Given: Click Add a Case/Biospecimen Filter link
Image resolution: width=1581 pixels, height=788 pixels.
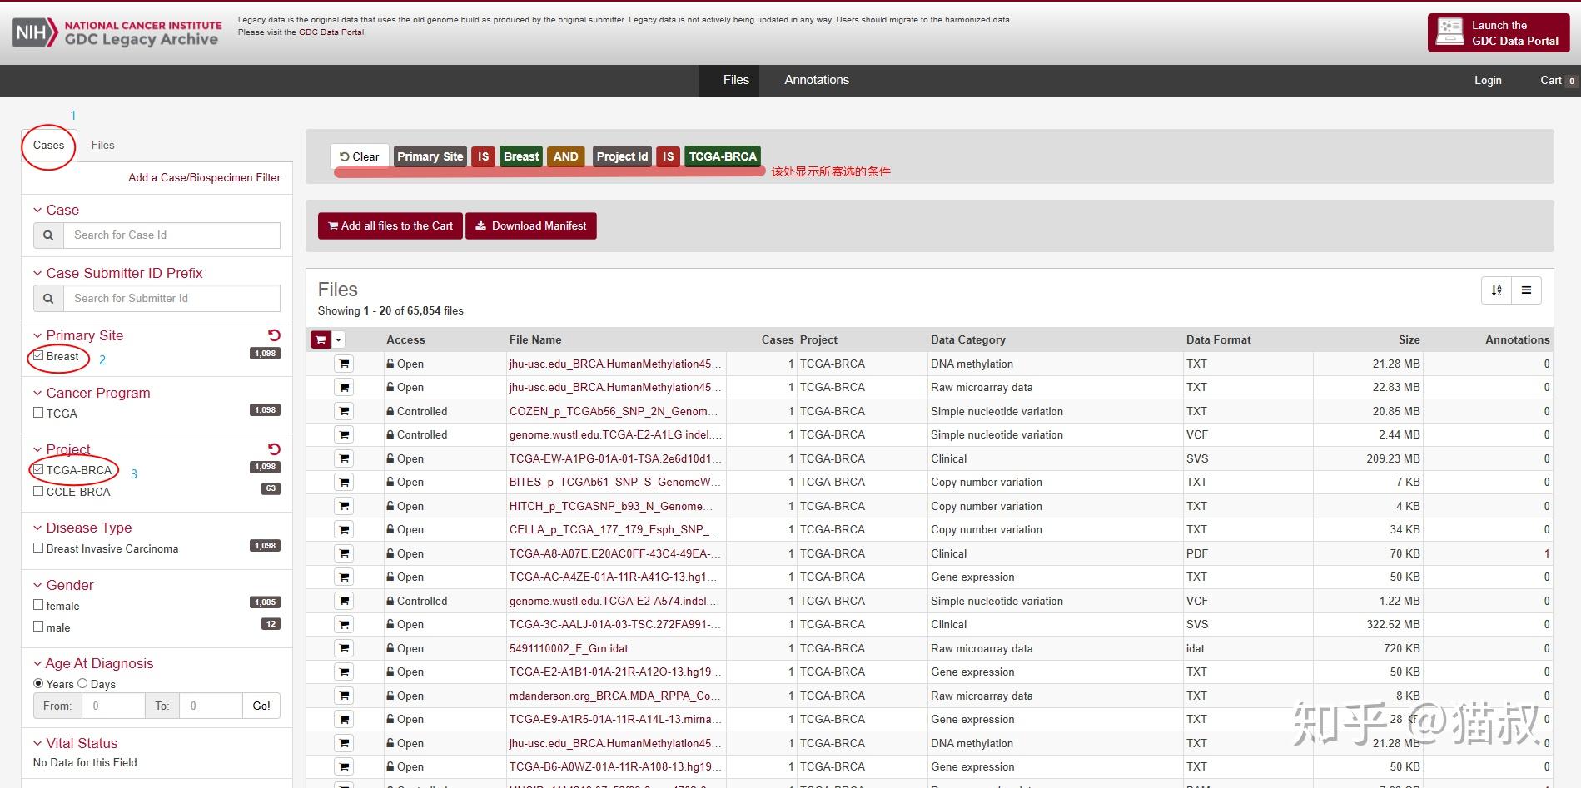Looking at the screenshot, I should pyautogui.click(x=204, y=177).
